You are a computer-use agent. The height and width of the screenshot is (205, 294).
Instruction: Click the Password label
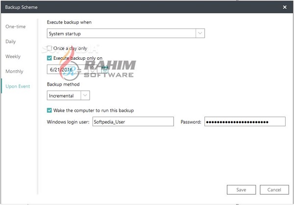191,122
